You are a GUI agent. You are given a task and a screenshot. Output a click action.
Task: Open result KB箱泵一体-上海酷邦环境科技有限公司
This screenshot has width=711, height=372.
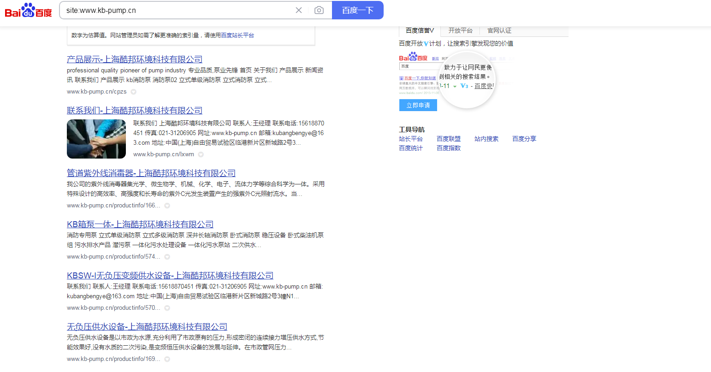coord(140,224)
